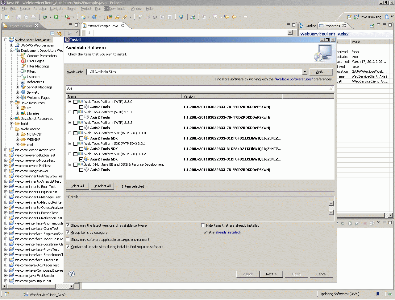Click the Forward navigation arrow icon

pyautogui.click(x=246, y=17)
